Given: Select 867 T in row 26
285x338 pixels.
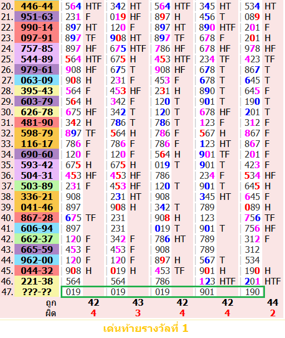Looking at the screenshot, I should tap(257, 70).
